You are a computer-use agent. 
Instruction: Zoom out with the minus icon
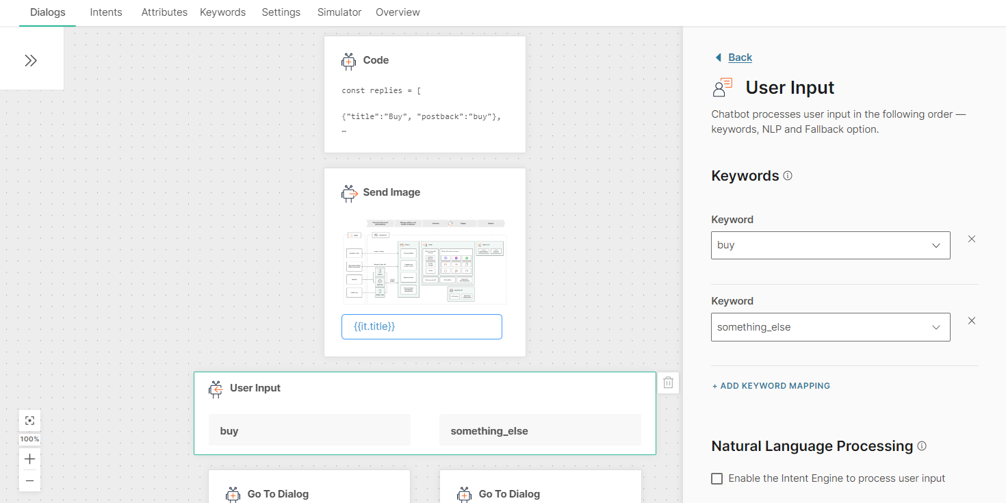pyautogui.click(x=29, y=480)
